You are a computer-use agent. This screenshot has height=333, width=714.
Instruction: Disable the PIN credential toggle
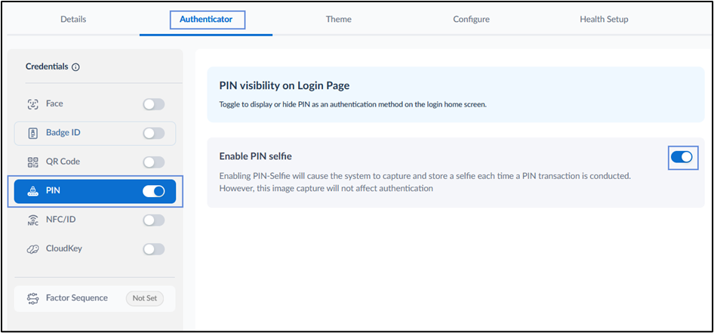click(153, 191)
